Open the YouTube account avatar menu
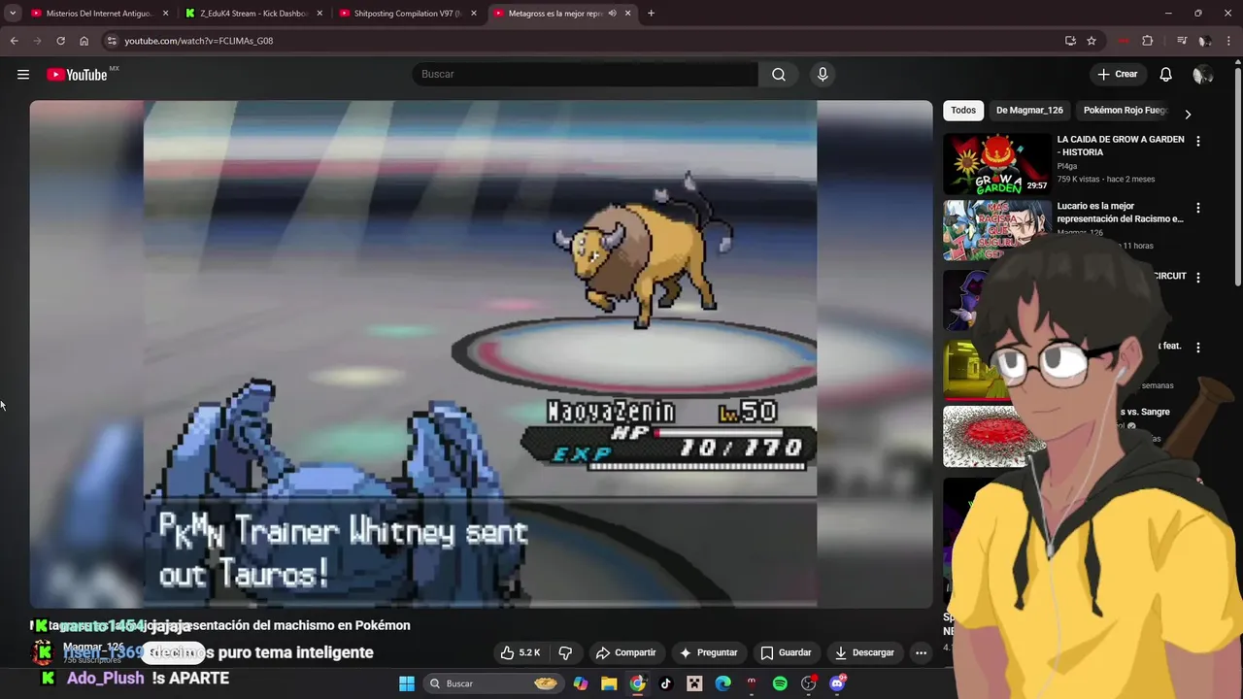The height and width of the screenshot is (699, 1243). (x=1202, y=75)
